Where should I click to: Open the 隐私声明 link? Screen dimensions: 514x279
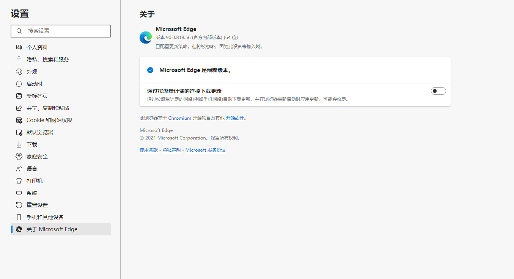(171, 150)
